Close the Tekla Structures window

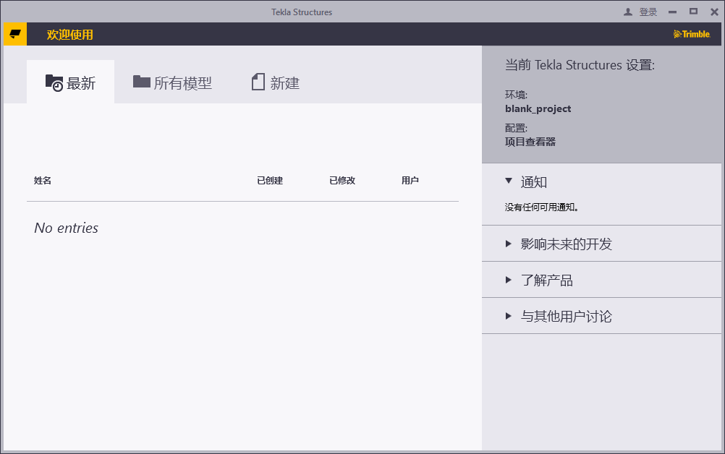pos(714,12)
